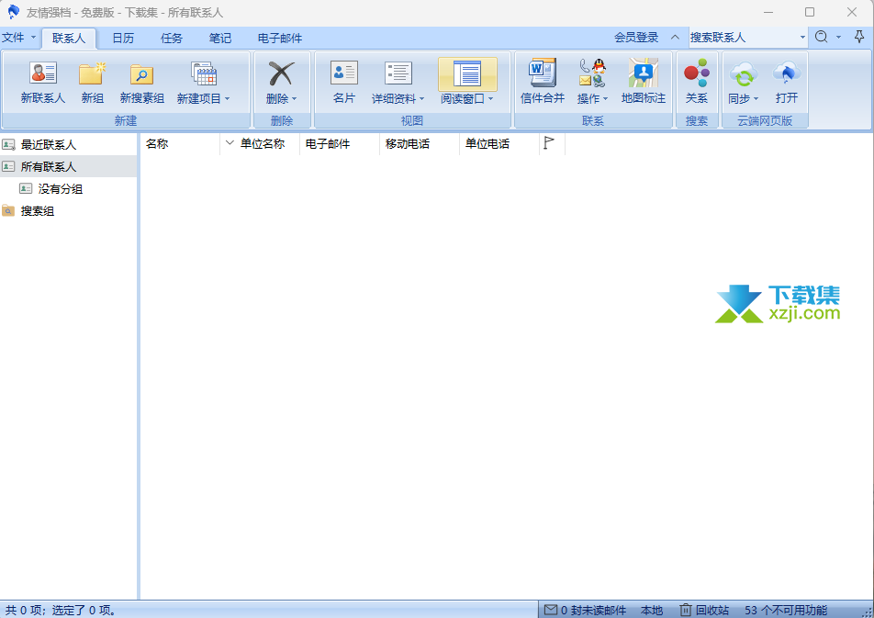Click 打开 cloud web version
874x618 pixels.
point(787,83)
